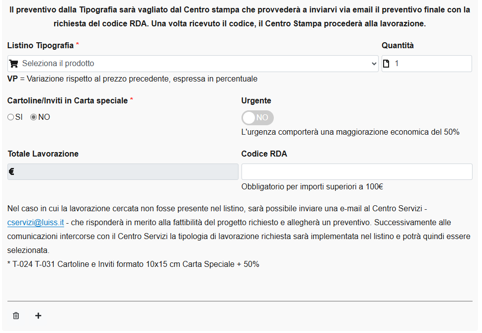Click the 'Cartoline/Inviti in Carta speciale' label

[68, 100]
